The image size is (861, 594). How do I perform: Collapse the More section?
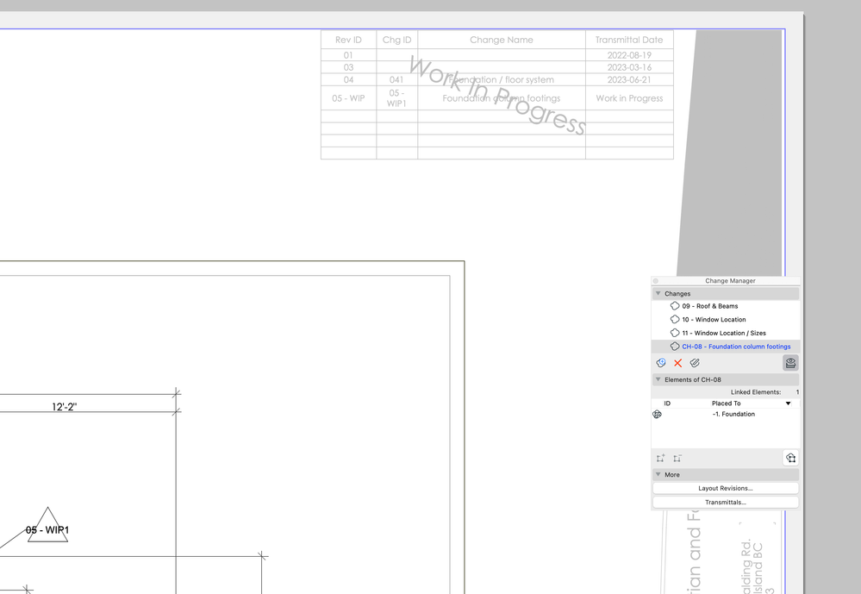coord(659,473)
